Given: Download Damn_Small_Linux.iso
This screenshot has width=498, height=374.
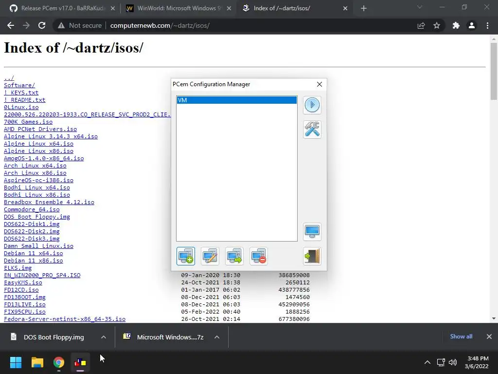Looking at the screenshot, I should 38,246.
